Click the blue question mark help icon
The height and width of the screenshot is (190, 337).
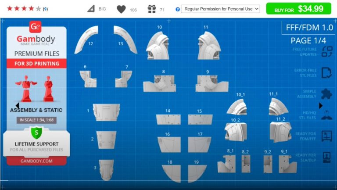(x=177, y=9)
